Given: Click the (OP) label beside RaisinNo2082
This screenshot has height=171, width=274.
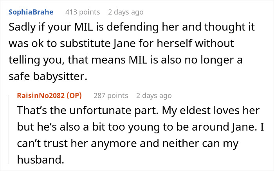Looking at the screenshot, I should point(78,95).
